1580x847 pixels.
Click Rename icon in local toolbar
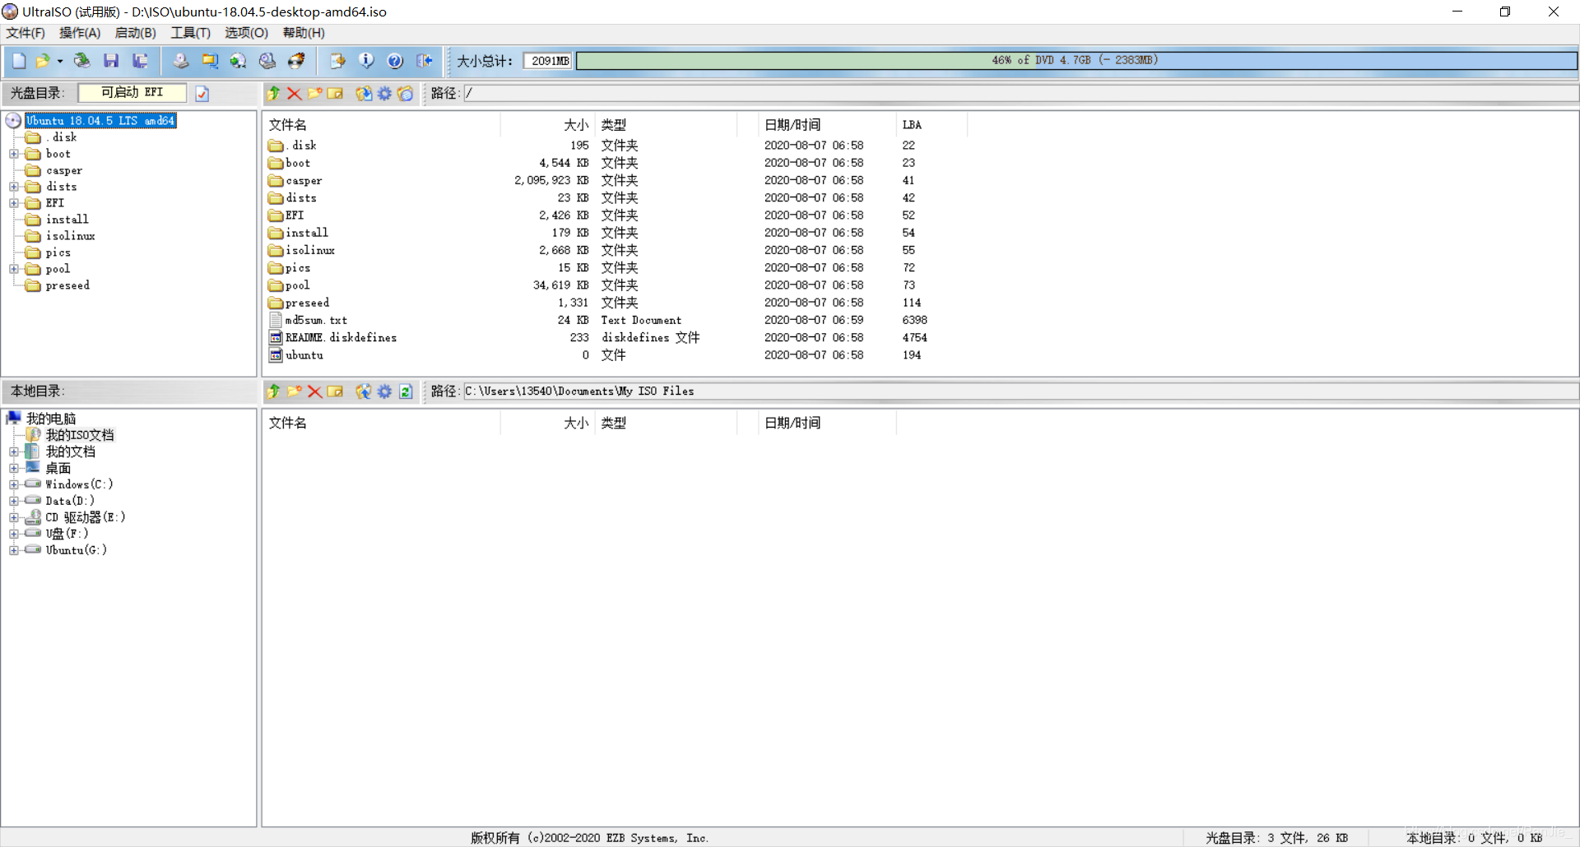click(x=335, y=391)
